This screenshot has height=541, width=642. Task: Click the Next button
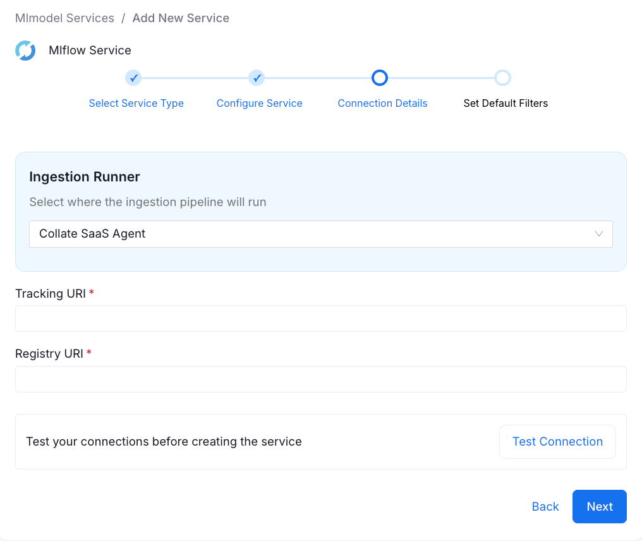click(600, 507)
